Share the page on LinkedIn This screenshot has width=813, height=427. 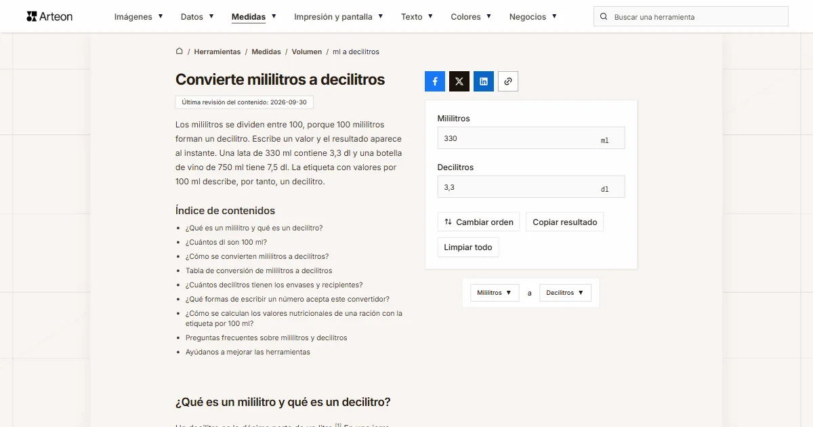(484, 81)
